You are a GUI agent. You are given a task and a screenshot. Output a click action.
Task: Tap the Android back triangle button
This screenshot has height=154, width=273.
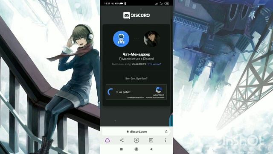[x=151, y=149]
